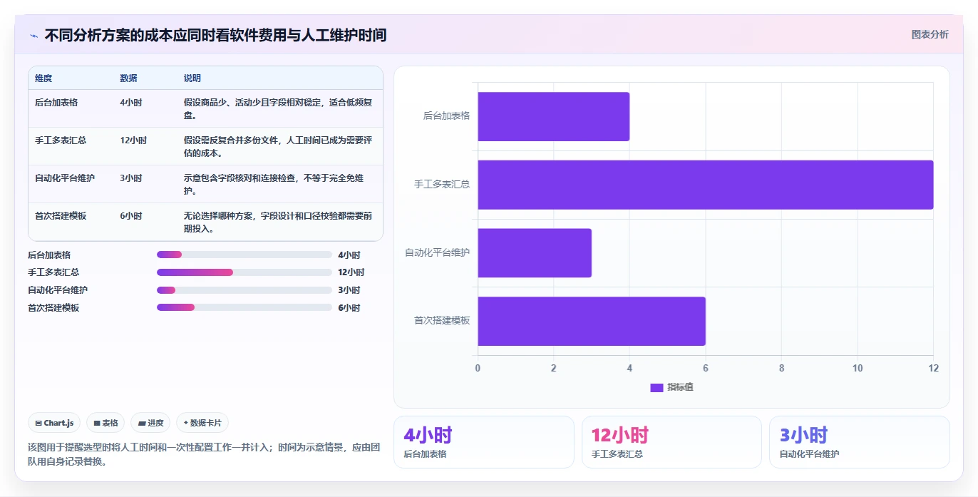Click the 后台加表格 chart bar
This screenshot has width=978, height=497.
click(x=553, y=116)
